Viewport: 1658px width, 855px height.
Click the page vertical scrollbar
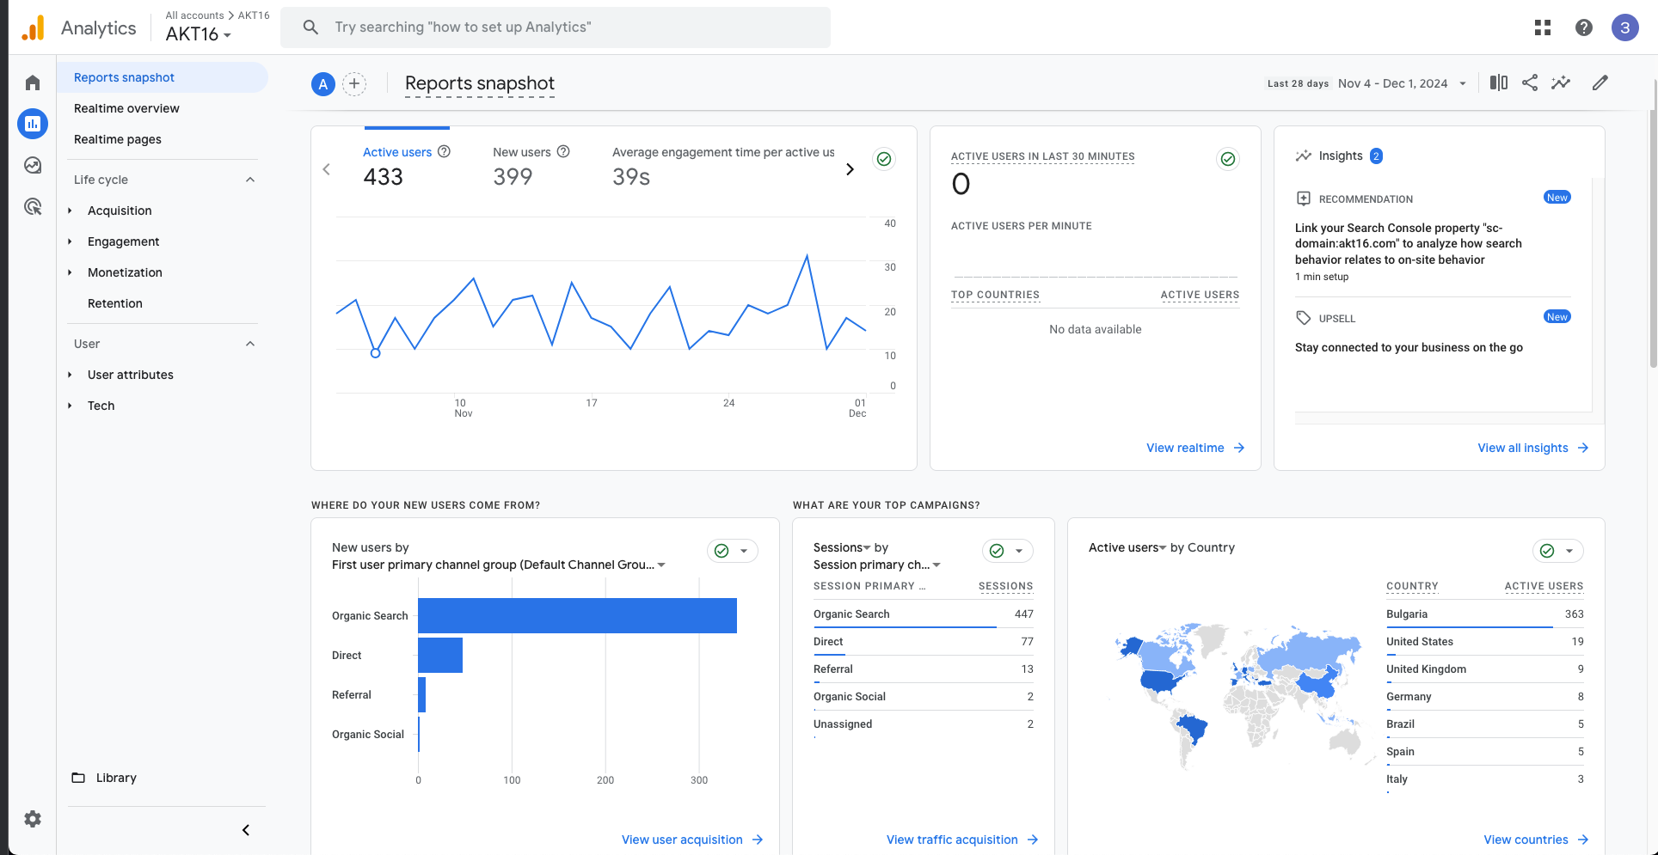click(1653, 223)
